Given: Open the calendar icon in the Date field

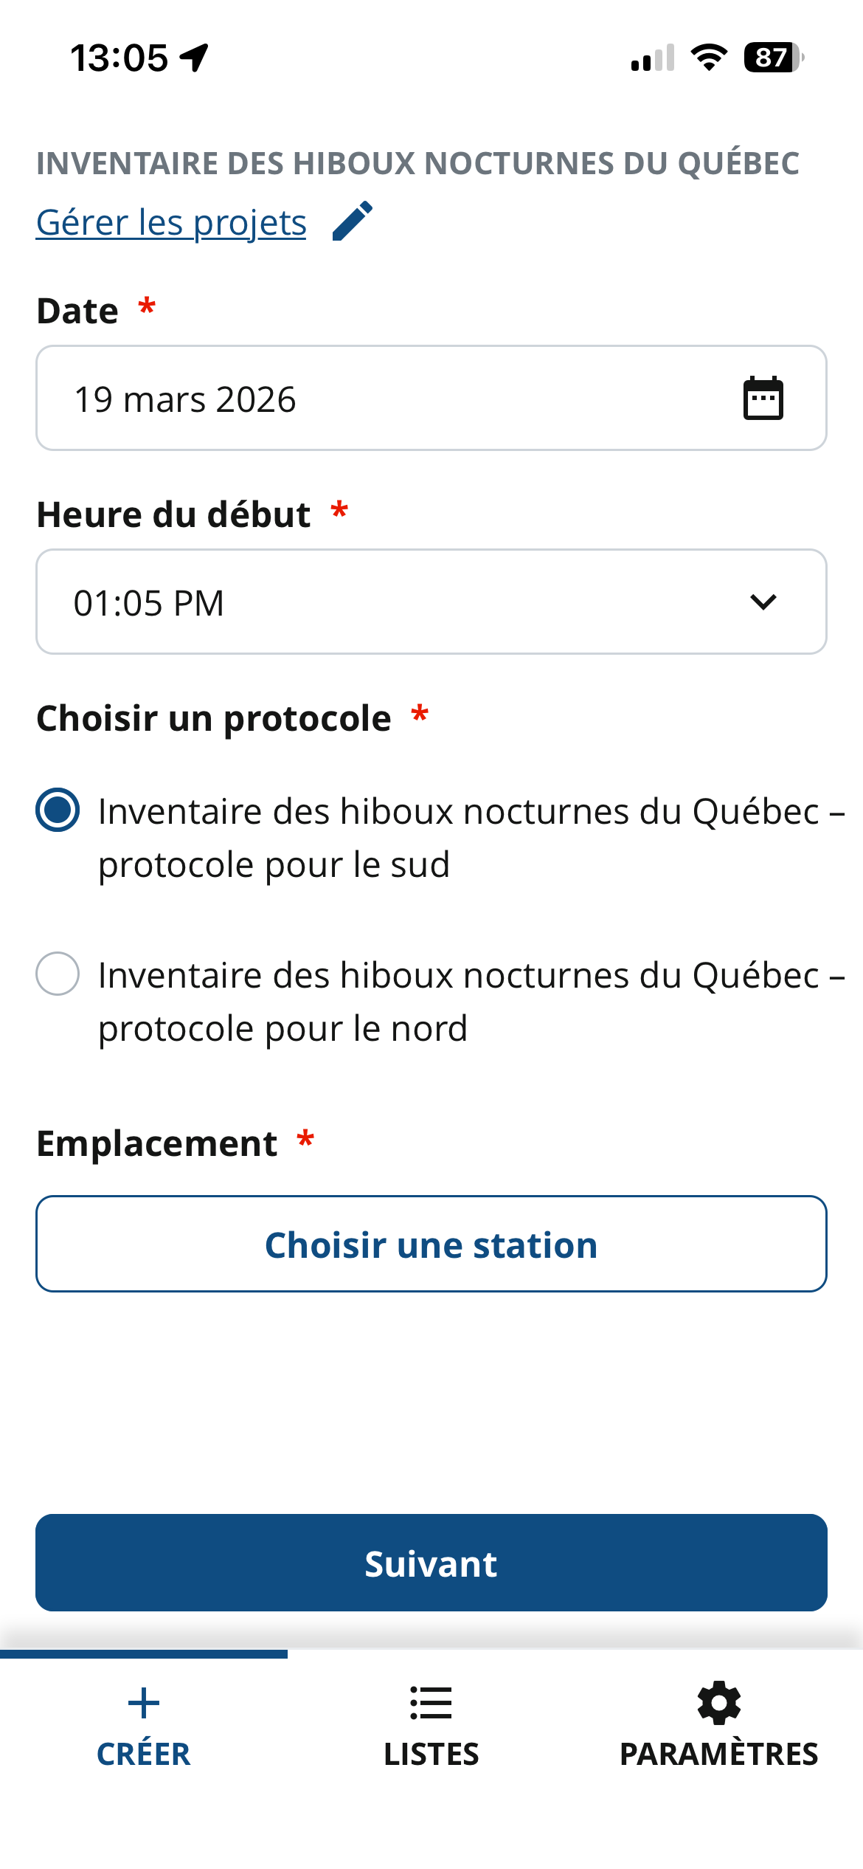Looking at the screenshot, I should (x=763, y=399).
